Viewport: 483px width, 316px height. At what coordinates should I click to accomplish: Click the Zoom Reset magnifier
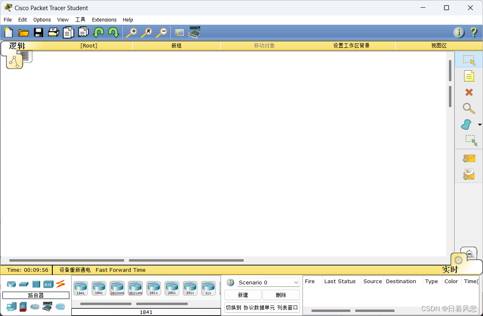[147, 32]
